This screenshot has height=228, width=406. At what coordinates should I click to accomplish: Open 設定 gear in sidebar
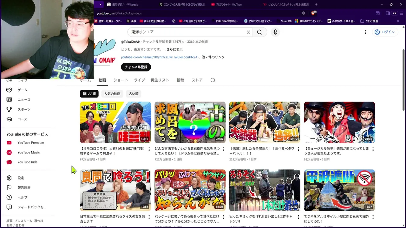click(9, 178)
